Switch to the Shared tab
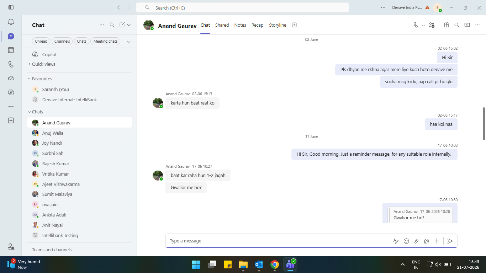Image resolution: width=486 pixels, height=273 pixels. click(222, 25)
